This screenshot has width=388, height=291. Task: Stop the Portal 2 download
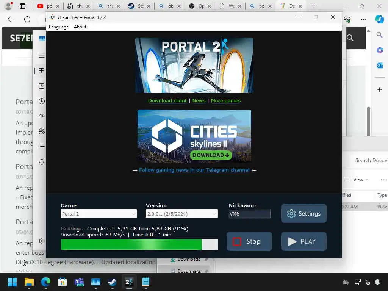[x=249, y=241]
